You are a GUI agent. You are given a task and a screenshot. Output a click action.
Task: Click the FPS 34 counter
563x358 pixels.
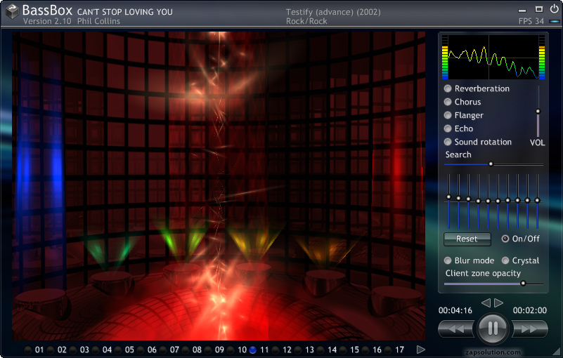[531, 21]
